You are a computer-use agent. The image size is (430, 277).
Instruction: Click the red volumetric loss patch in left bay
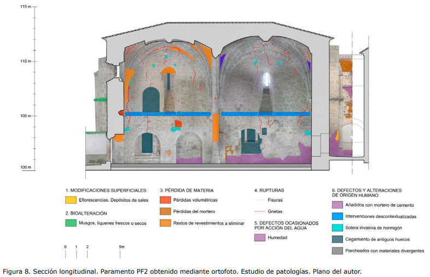178,124
